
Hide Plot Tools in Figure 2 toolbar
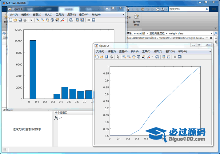[x=175, y=57]
